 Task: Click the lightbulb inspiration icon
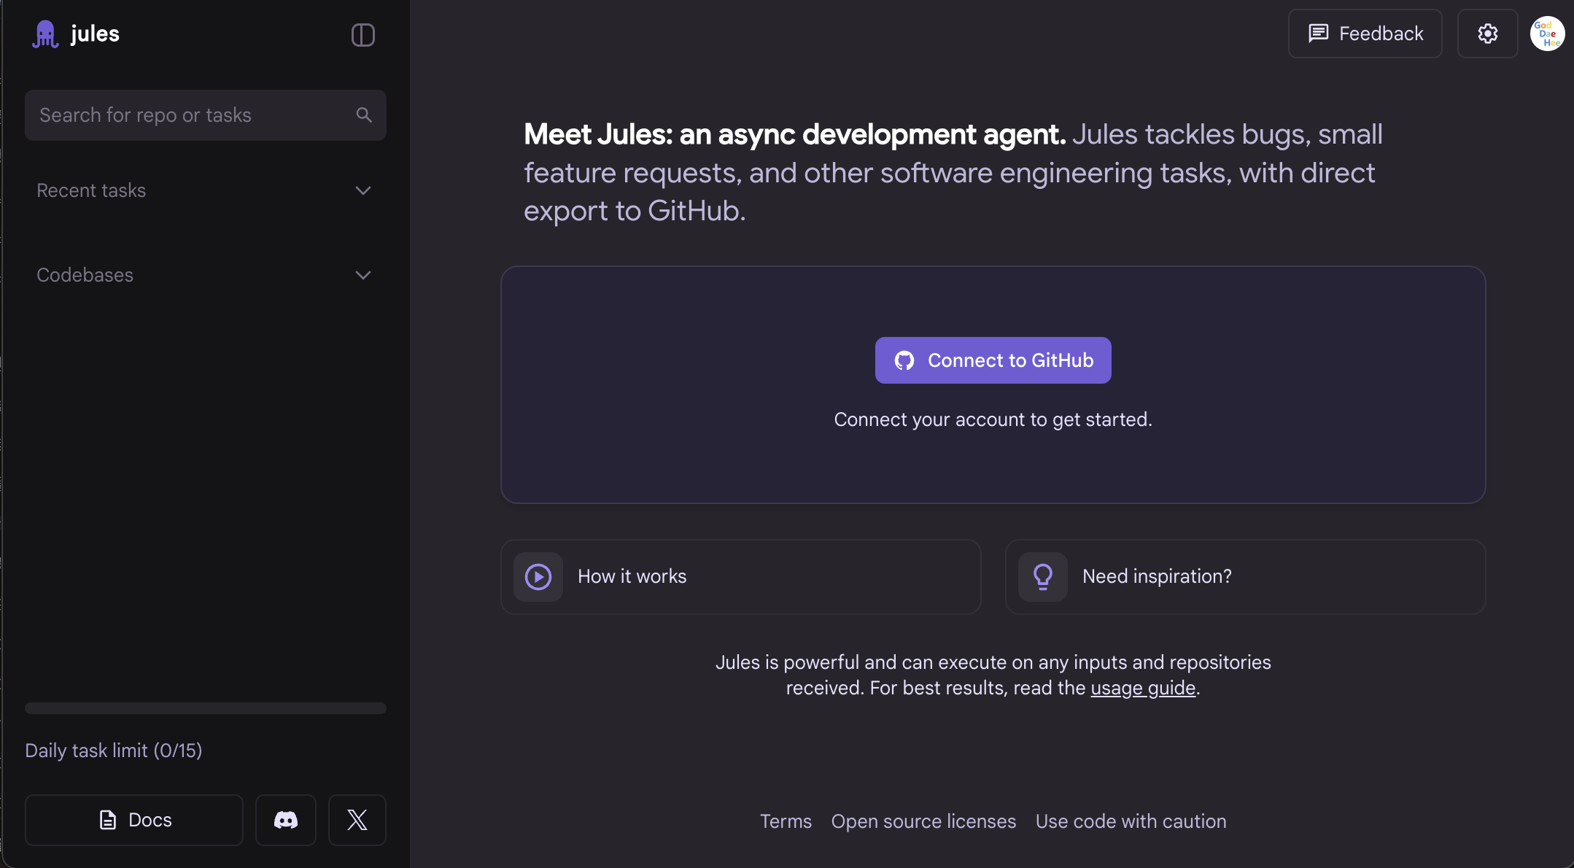point(1042,576)
